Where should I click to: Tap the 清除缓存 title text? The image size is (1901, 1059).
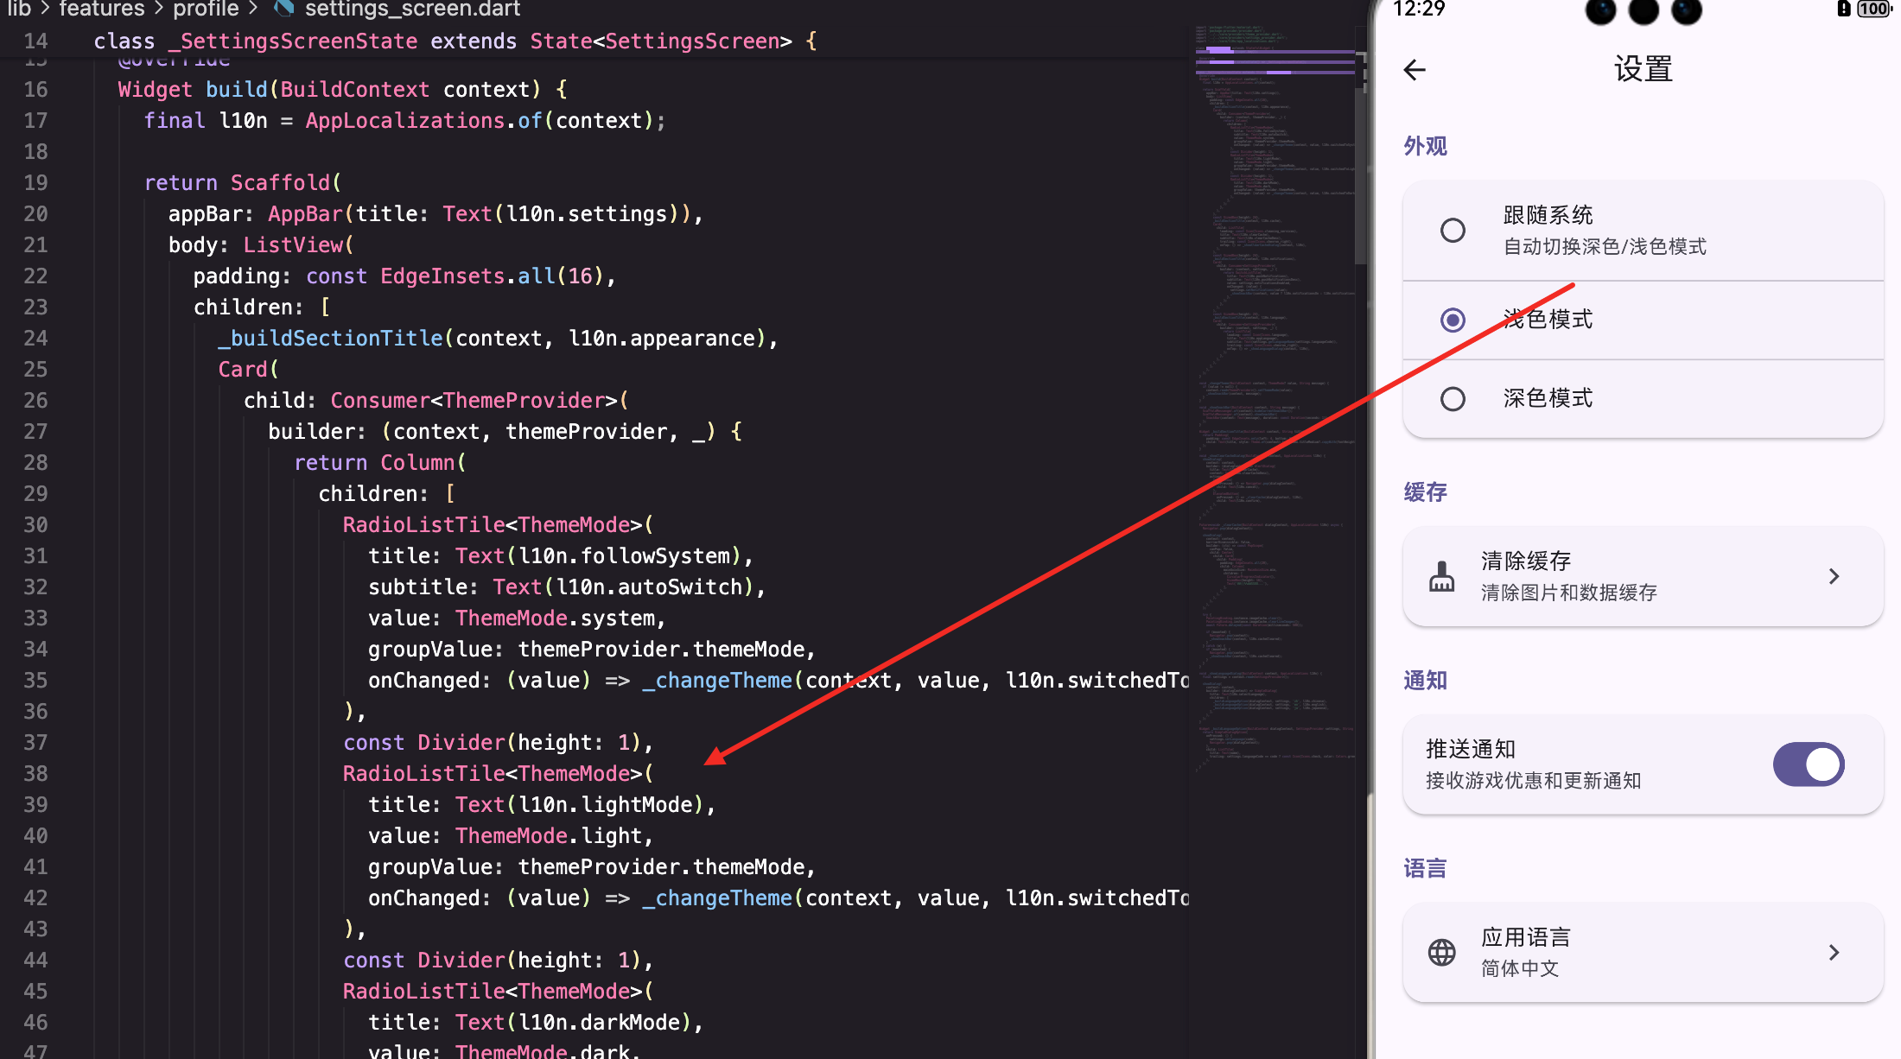click(1526, 561)
